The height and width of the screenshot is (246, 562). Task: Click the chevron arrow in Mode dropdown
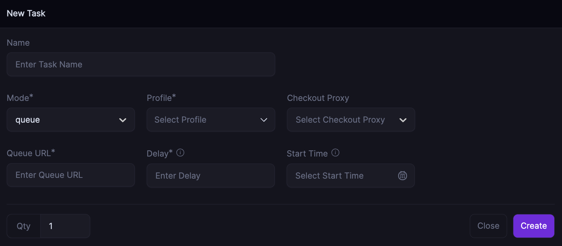click(123, 120)
